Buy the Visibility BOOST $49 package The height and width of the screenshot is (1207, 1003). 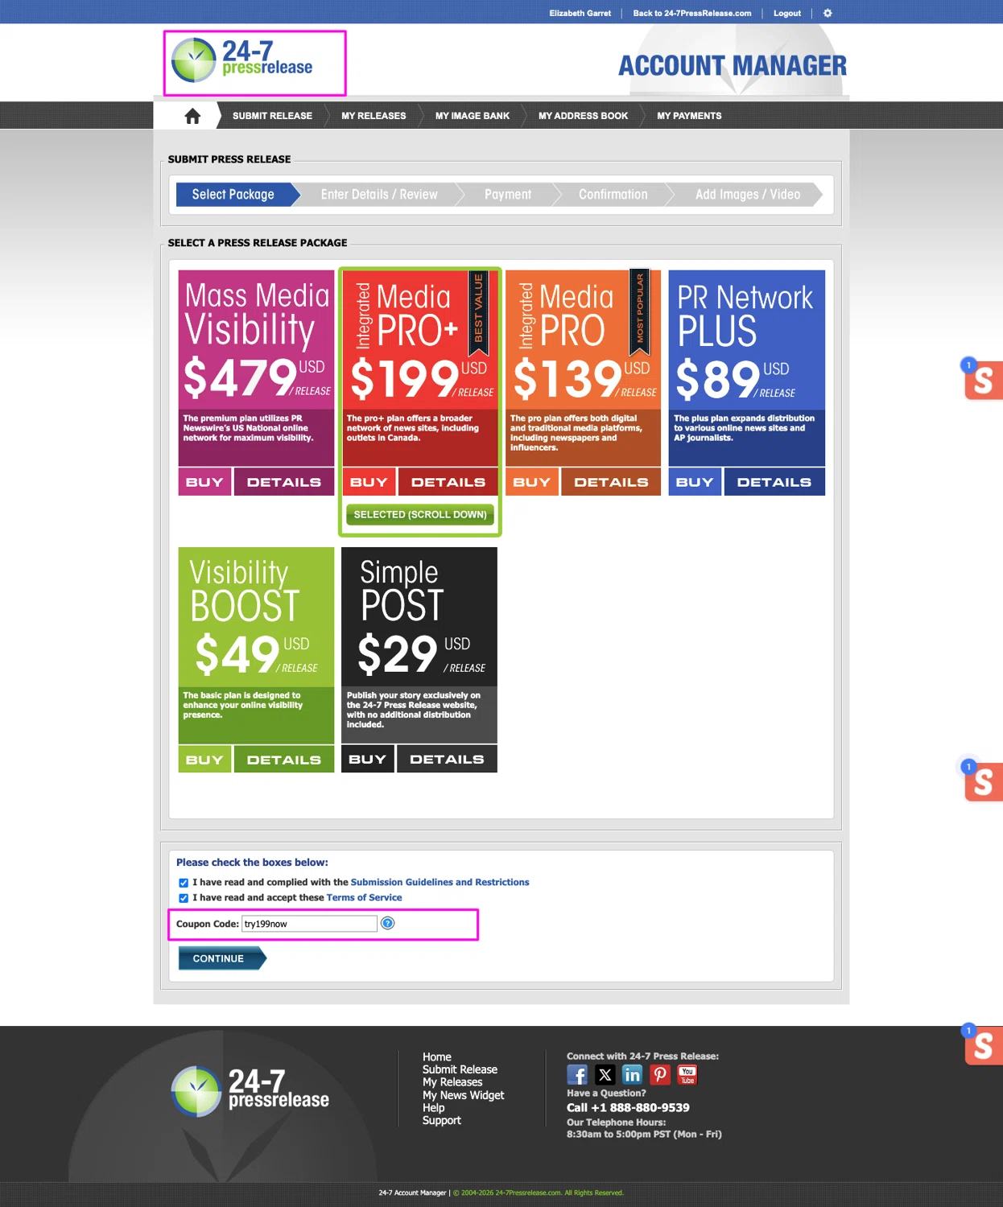pos(204,760)
